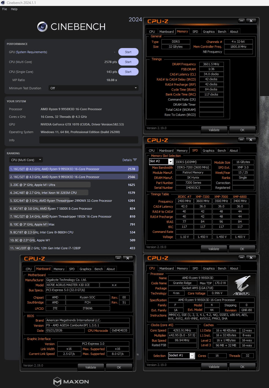
Task: Click the Details filter icon in Ranking
Action: point(135,160)
